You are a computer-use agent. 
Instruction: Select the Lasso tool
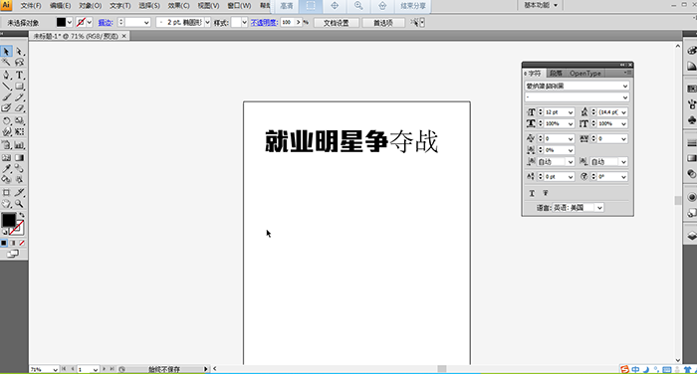20,63
